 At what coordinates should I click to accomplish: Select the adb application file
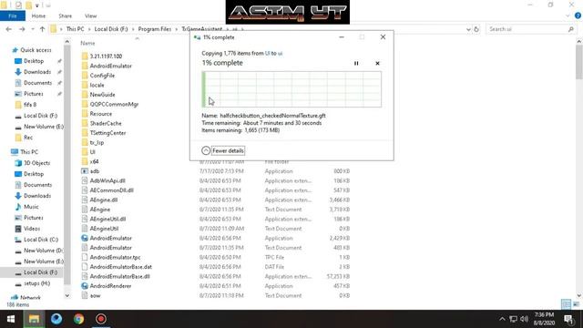pyautogui.click(x=95, y=171)
